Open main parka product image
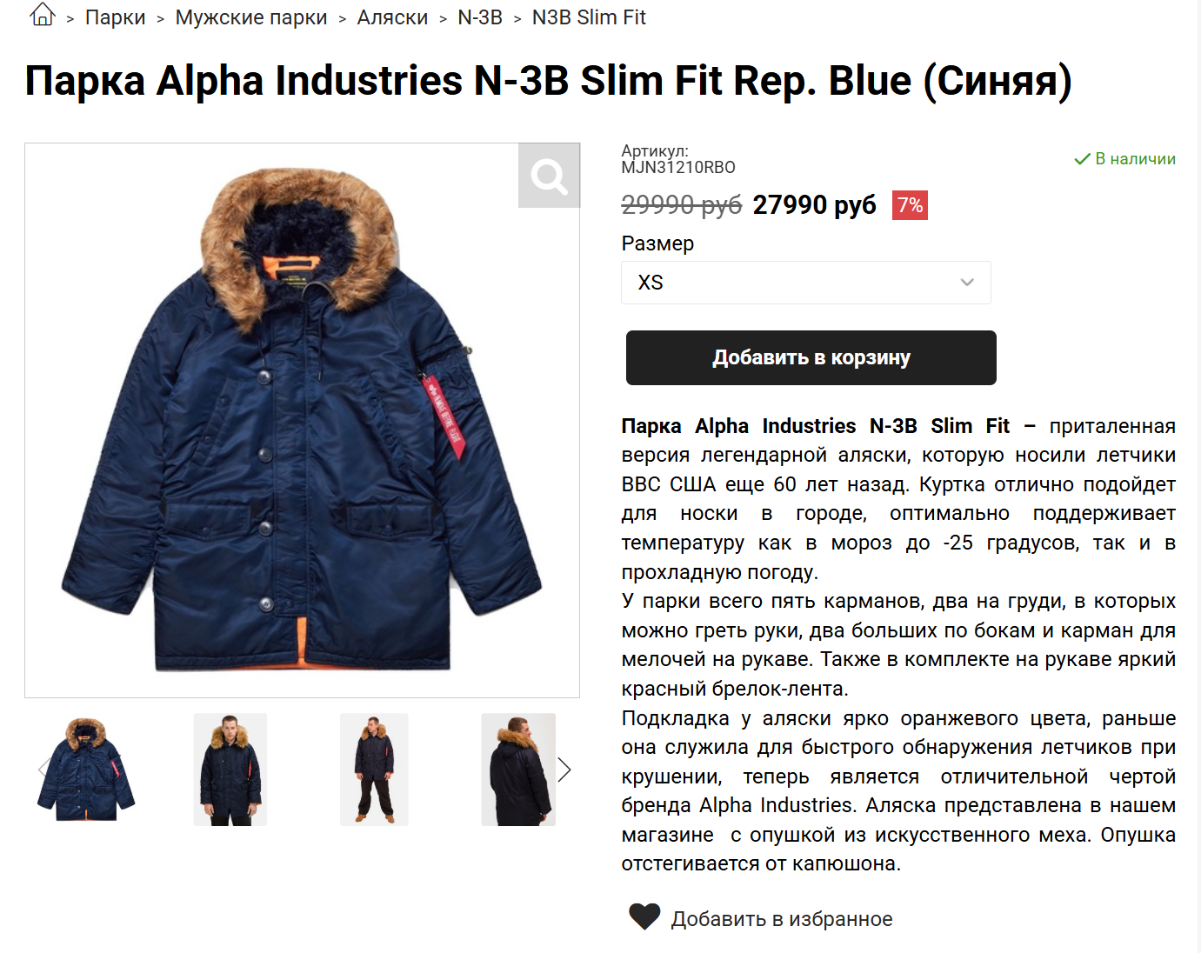Image resolution: width=1201 pixels, height=953 pixels. tap(302, 420)
